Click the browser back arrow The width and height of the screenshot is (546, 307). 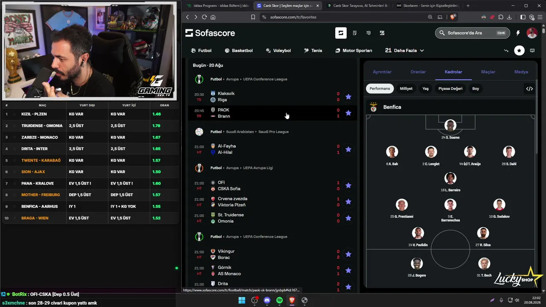pyautogui.click(x=187, y=17)
